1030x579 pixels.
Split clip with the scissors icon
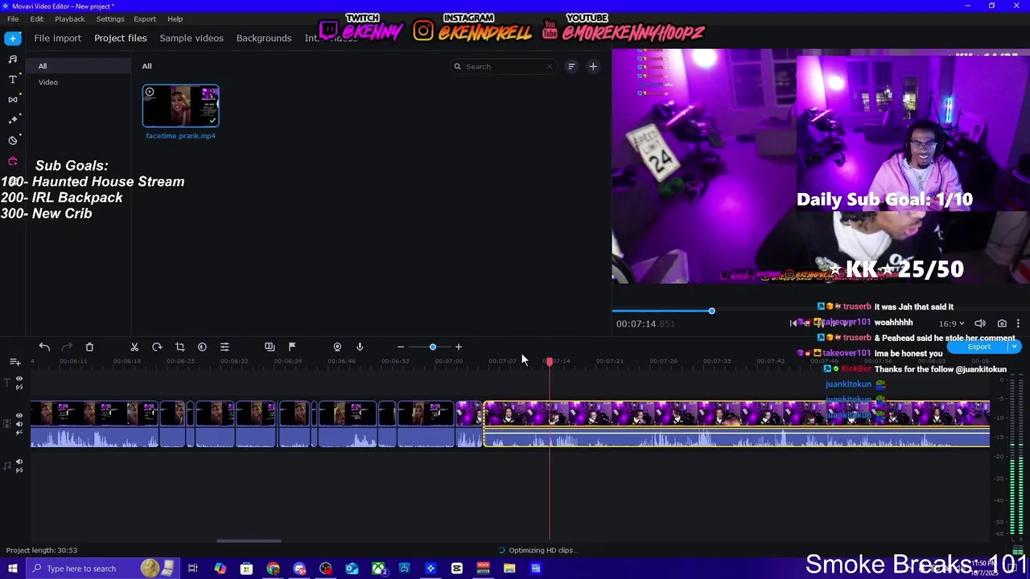pyautogui.click(x=134, y=347)
